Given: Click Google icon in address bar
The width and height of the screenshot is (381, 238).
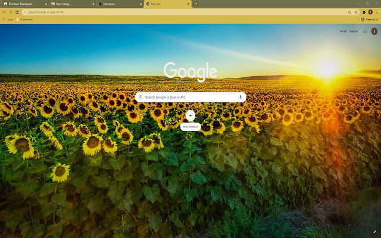Looking at the screenshot, I should (25, 12).
